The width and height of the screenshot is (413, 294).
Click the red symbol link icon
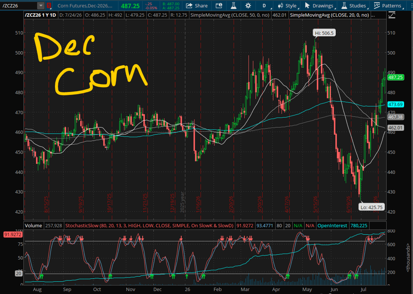(49, 5)
